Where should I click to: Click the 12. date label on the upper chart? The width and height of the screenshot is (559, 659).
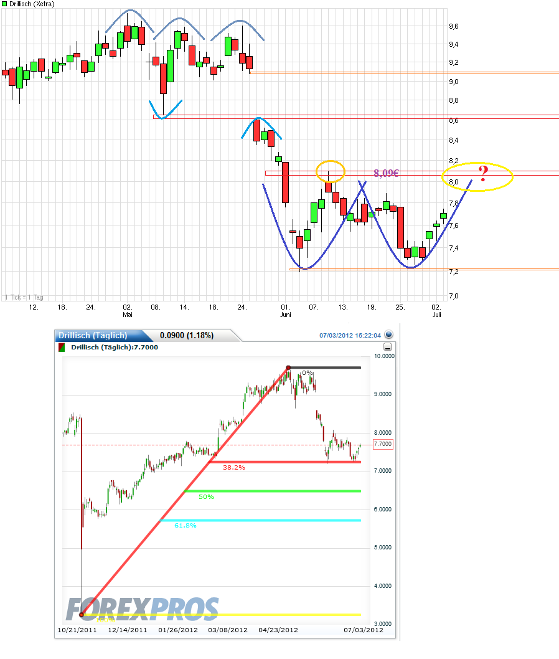click(34, 307)
